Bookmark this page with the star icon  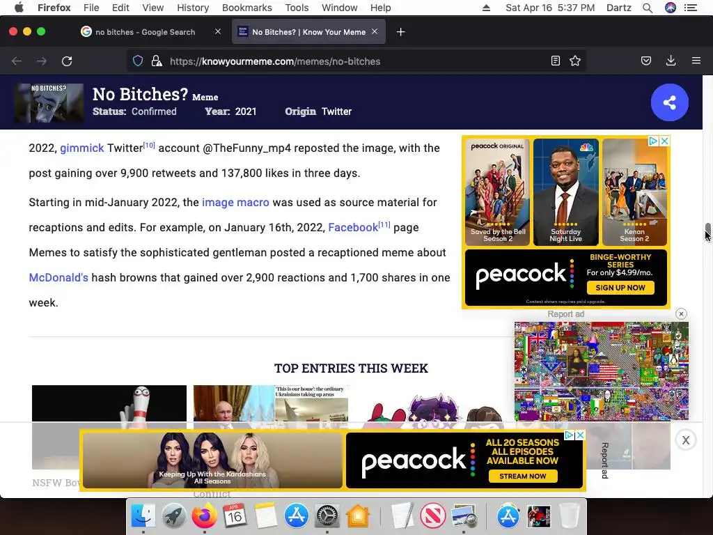pyautogui.click(x=575, y=61)
